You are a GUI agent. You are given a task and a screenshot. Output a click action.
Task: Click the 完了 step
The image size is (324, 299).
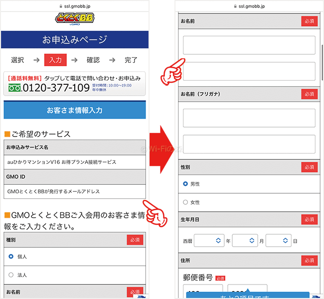tap(131, 60)
